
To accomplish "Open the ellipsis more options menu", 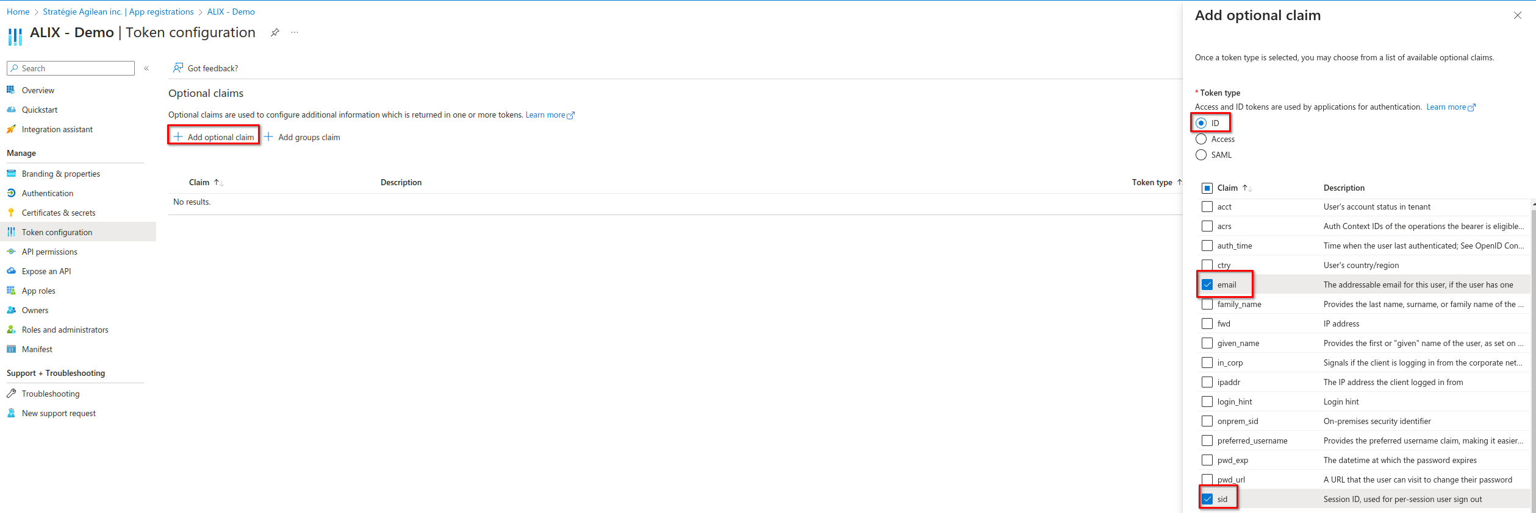I will (x=295, y=32).
